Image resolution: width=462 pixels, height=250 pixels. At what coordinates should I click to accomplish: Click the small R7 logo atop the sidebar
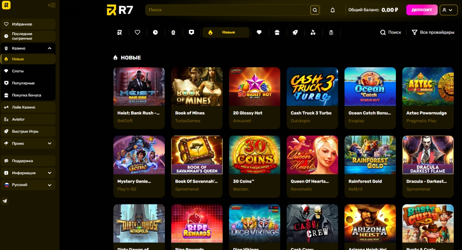pos(6,5)
